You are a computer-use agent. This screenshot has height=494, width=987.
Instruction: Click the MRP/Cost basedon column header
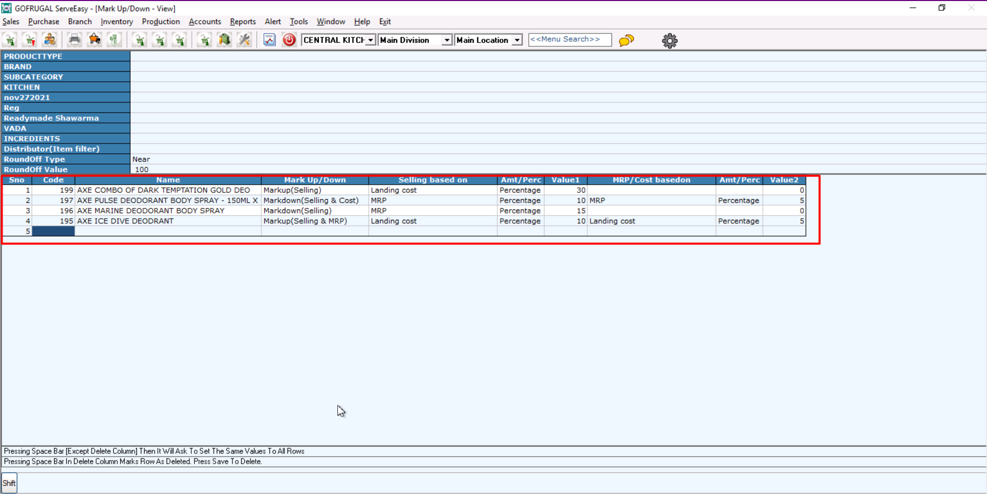652,180
